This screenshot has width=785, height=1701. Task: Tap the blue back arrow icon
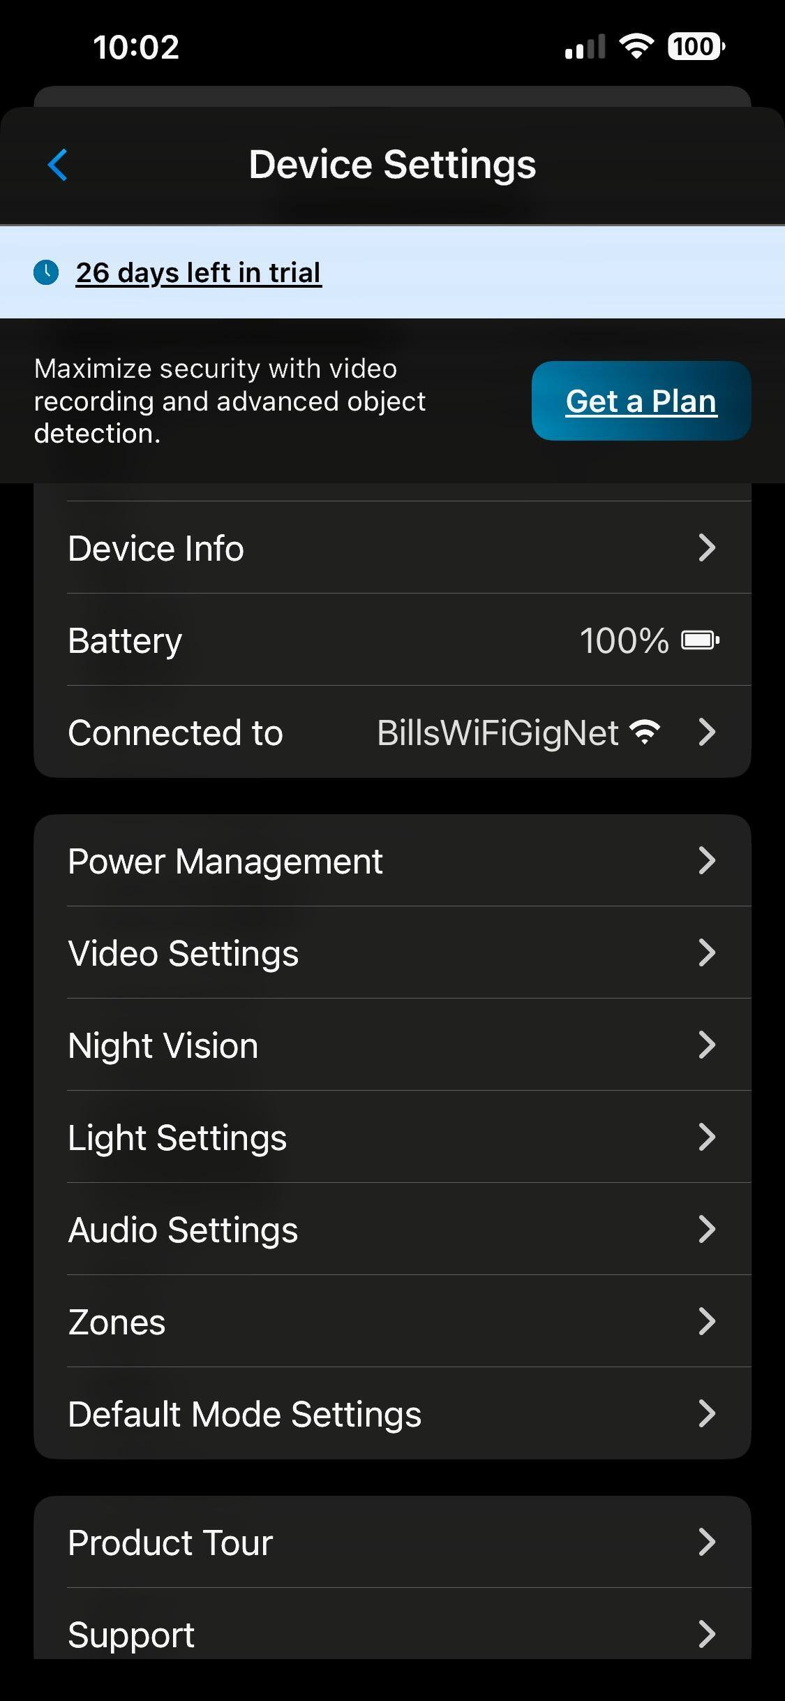pos(58,165)
